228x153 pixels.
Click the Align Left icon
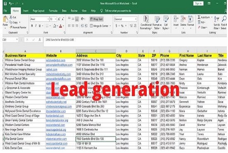click(x=69, y=26)
